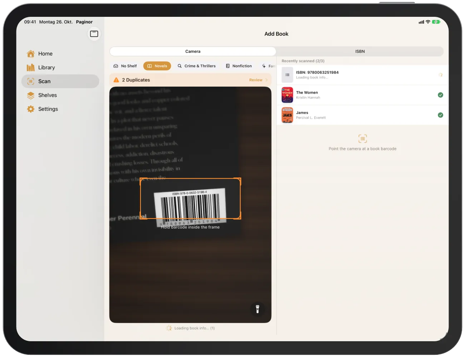Open the ISBN 9780063251984 loading entry
Screen dimensions: 465x357
(x=363, y=75)
